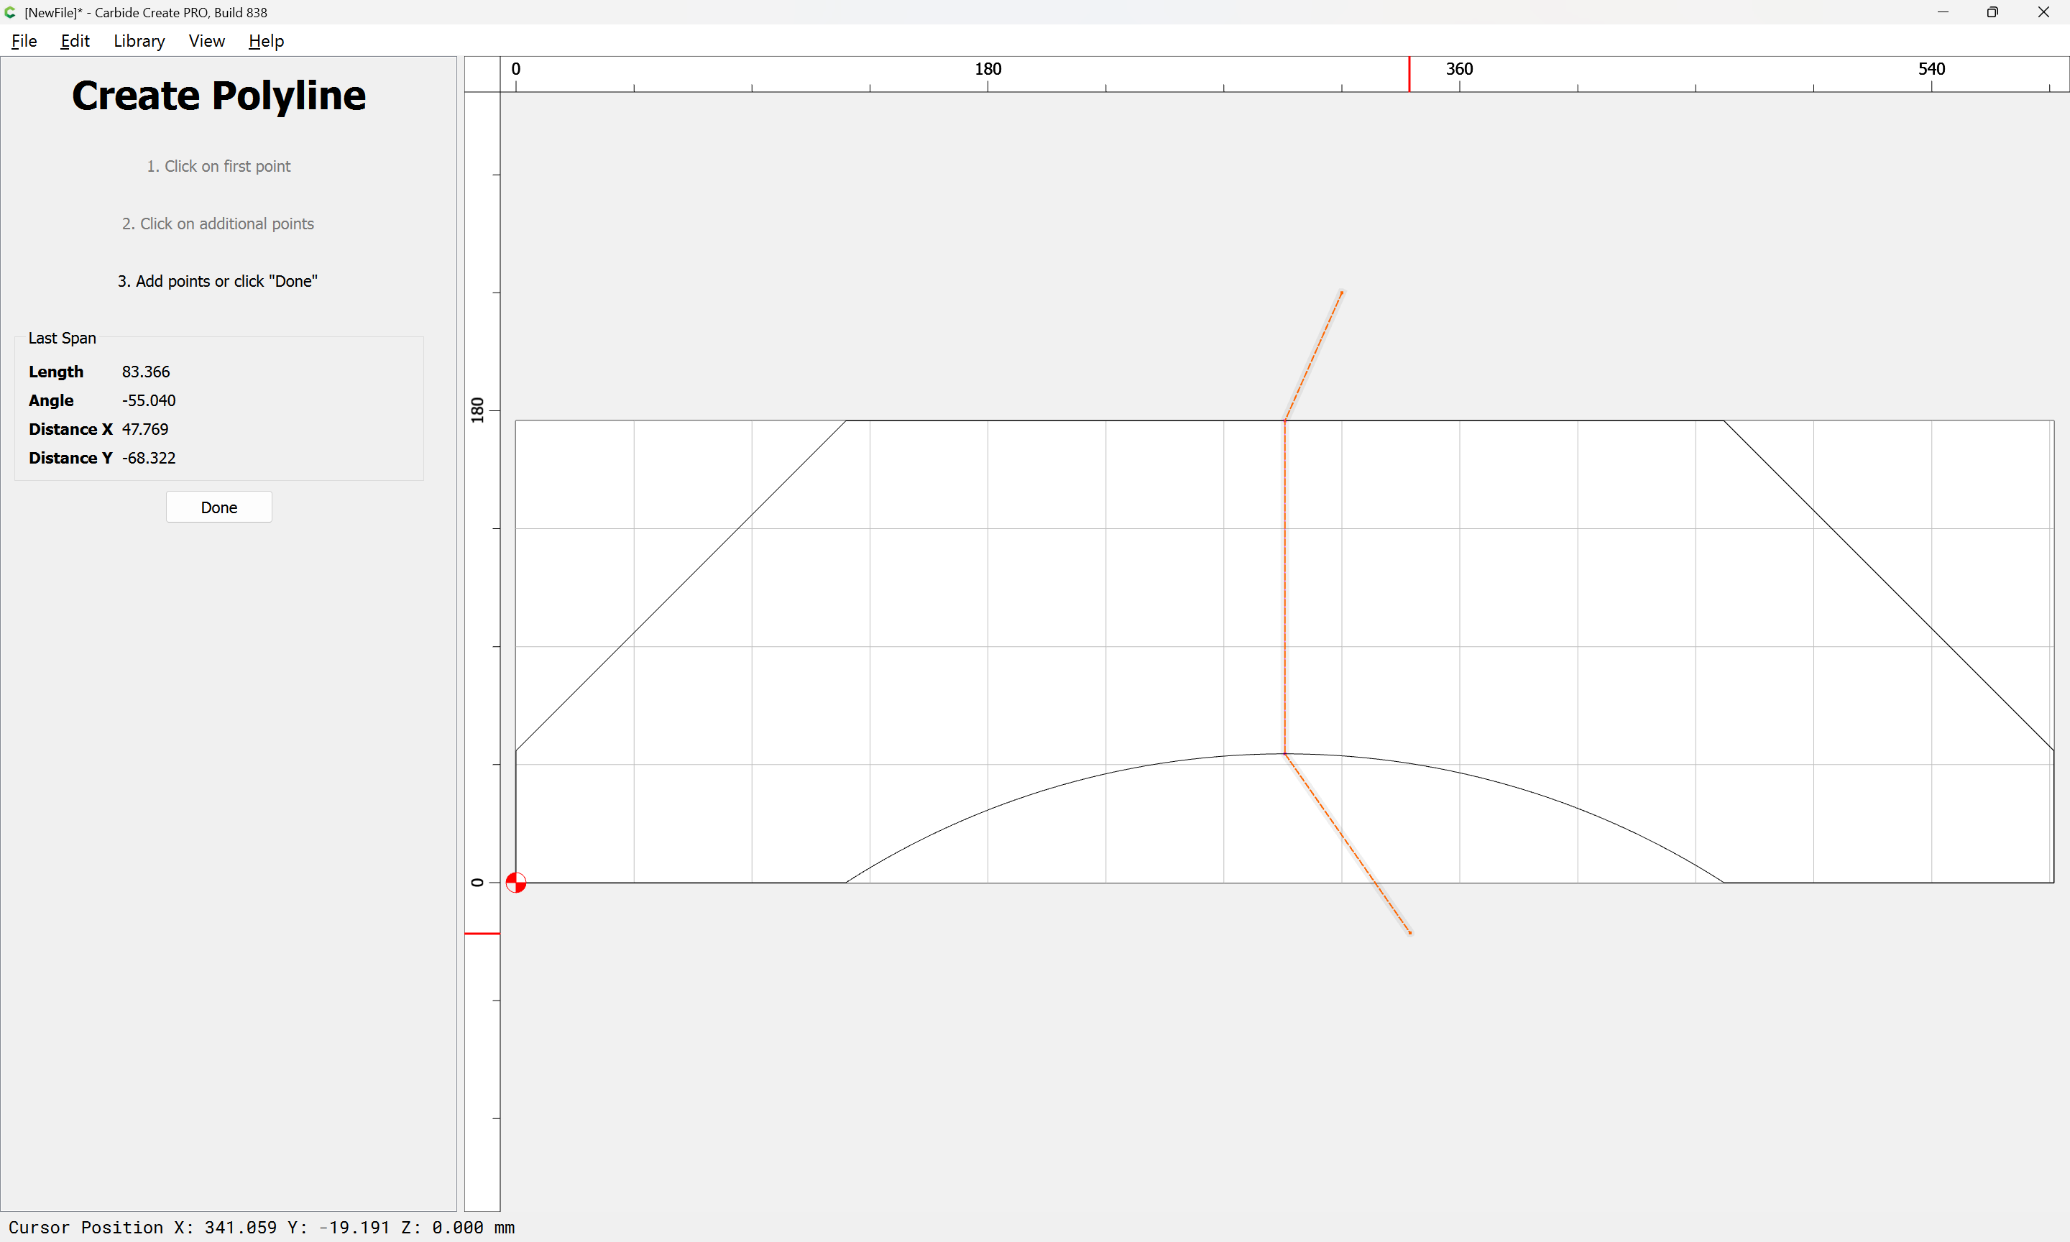Click the 180 mark on vertical ruler

pyautogui.click(x=478, y=410)
